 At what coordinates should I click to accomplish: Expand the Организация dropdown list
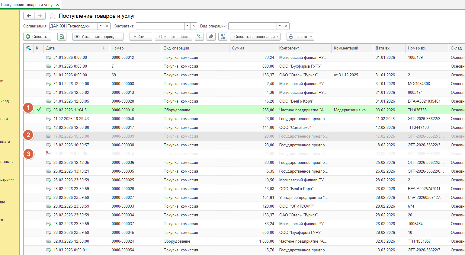[101, 26]
